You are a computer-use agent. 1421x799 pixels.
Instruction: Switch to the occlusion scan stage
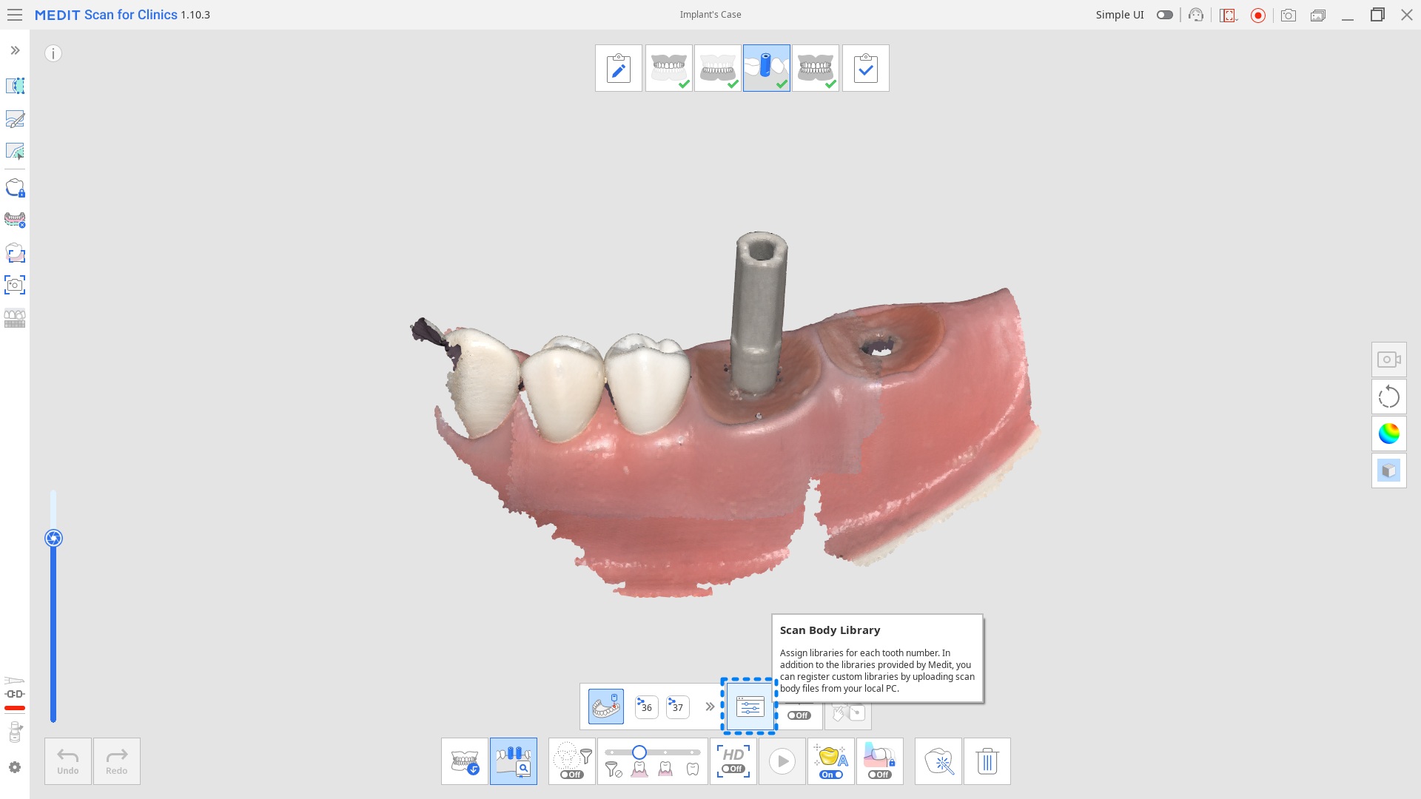point(816,68)
